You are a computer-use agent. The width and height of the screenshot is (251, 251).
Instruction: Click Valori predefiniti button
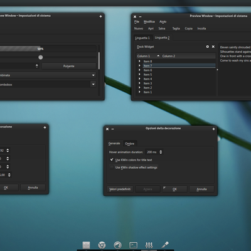pos(120,189)
